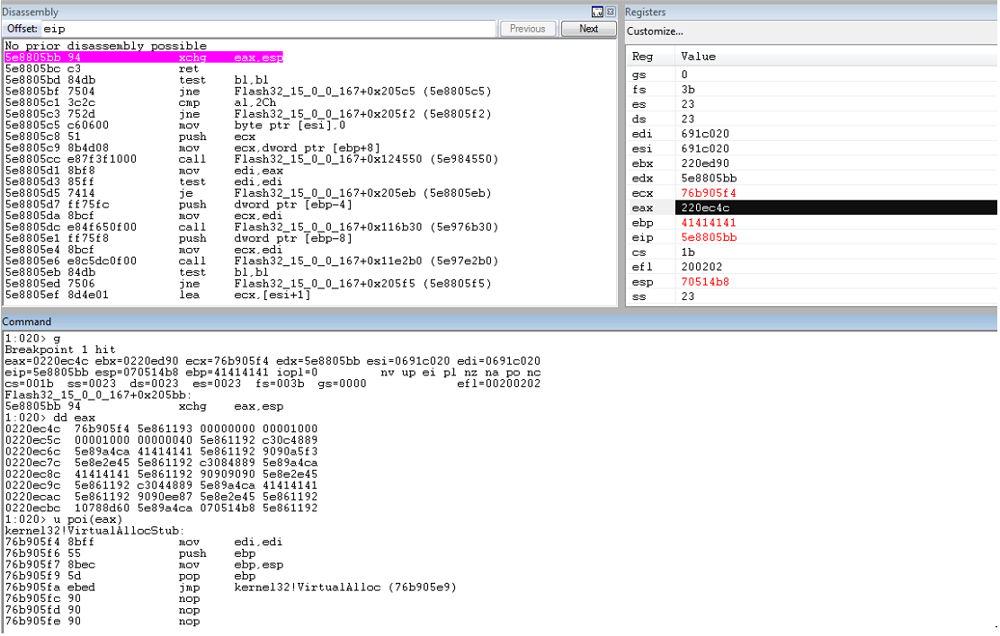Click the Offset input field containing eip
The height and width of the screenshot is (636, 1000).
point(268,29)
